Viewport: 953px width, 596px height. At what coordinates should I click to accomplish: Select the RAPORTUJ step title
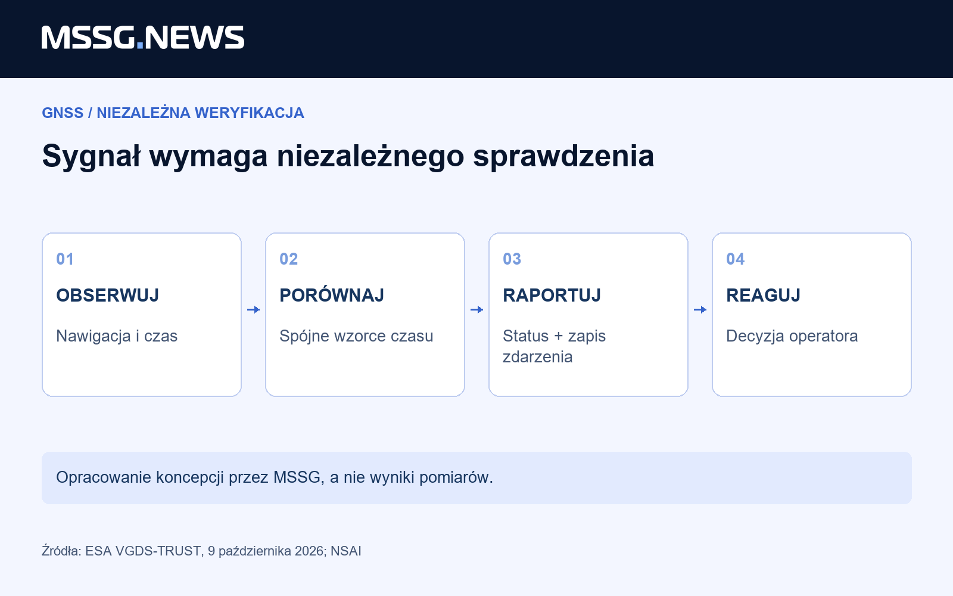pos(552,295)
